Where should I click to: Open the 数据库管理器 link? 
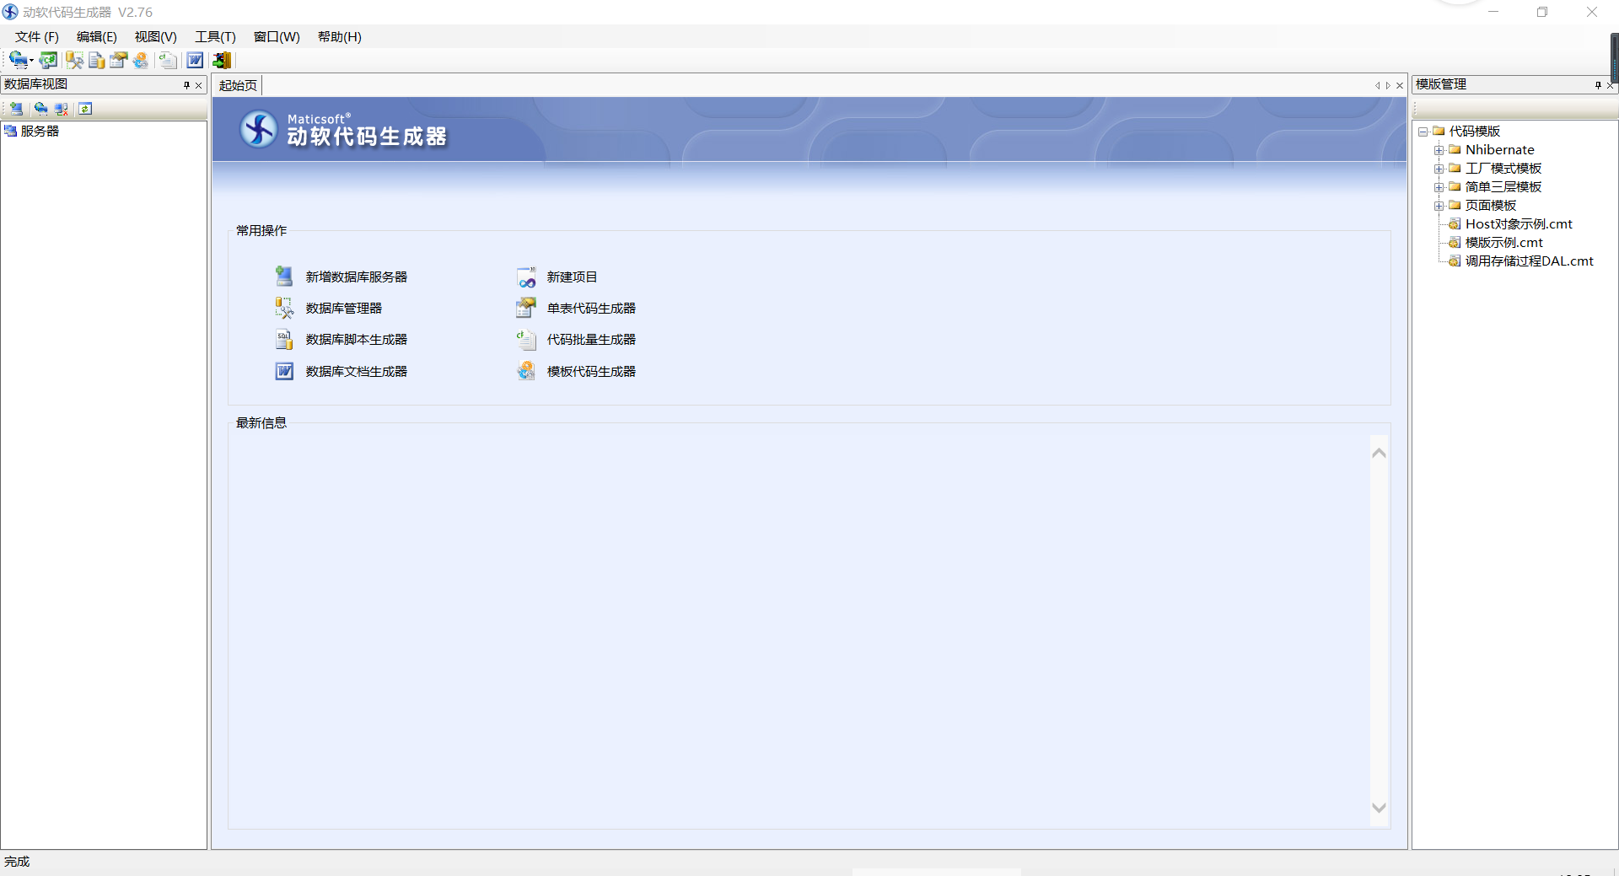point(343,308)
